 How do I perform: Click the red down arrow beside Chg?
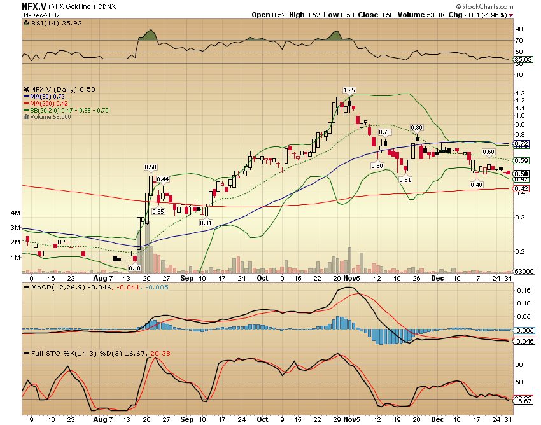pos(510,15)
